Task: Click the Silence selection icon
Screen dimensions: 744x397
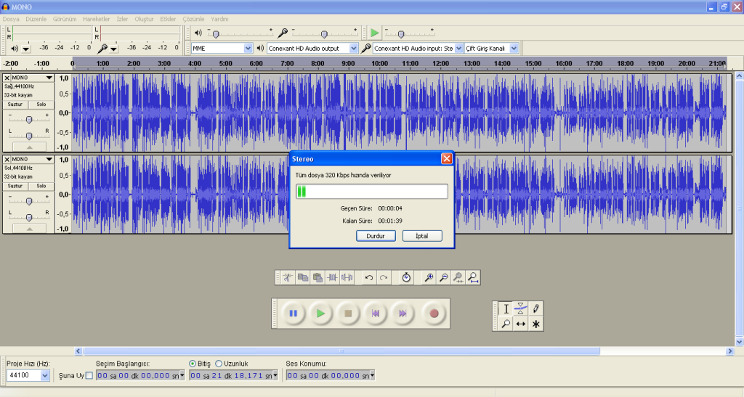Action: tap(347, 278)
